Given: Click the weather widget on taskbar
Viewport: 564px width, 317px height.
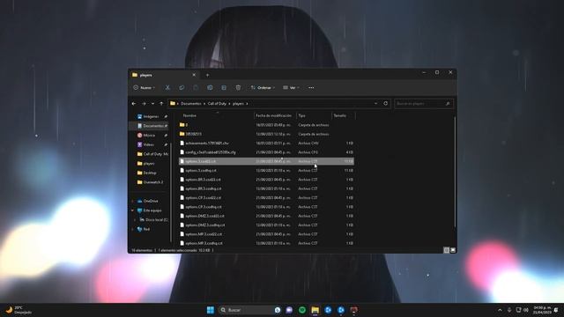Looking at the screenshot, I should [x=19, y=310].
